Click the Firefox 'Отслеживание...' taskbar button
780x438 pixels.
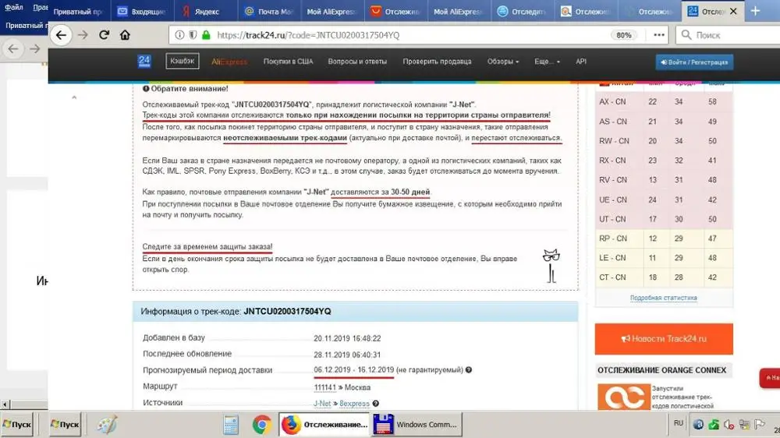324,425
